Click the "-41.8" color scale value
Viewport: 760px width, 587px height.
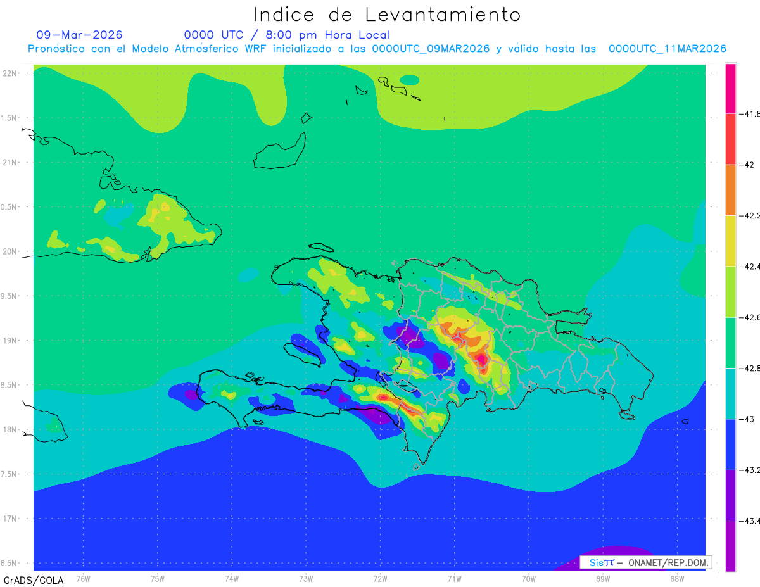pos(750,114)
